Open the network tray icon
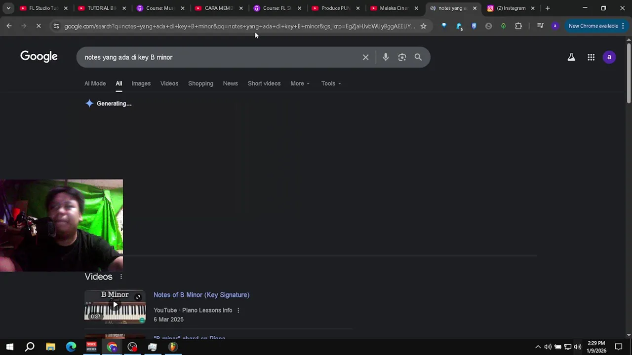This screenshot has height=355, width=632. (x=568, y=347)
